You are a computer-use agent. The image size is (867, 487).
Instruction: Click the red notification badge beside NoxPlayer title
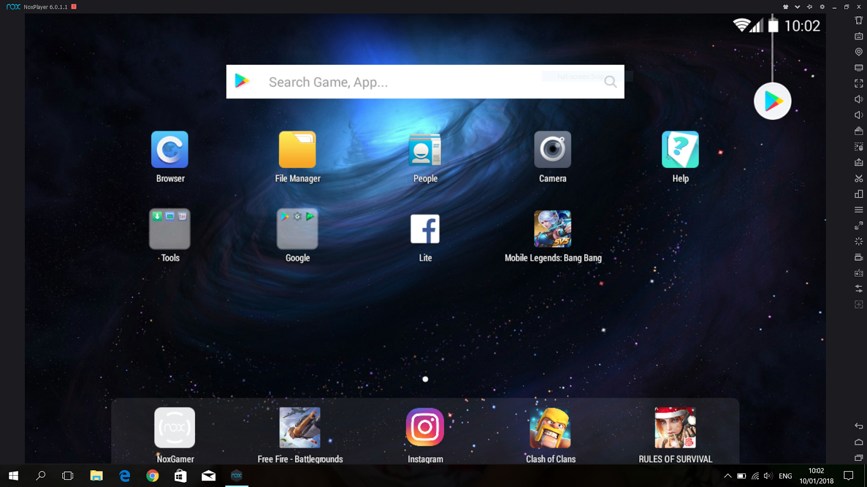point(74,6)
